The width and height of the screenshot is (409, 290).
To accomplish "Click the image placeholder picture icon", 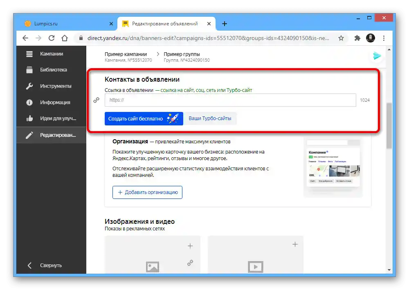I will pos(153,267).
